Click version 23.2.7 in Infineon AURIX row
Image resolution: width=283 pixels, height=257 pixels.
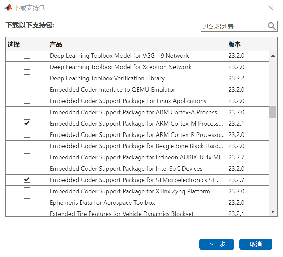click(x=236, y=157)
